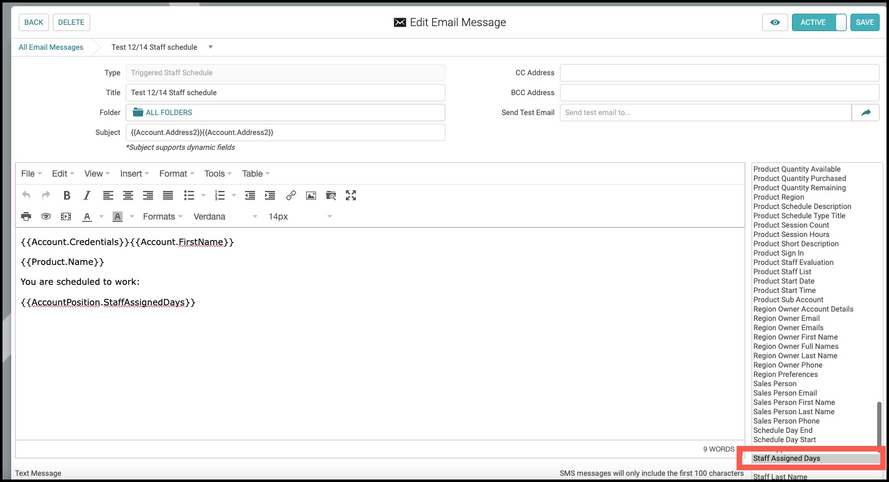
Task: Align text right
Action: (x=148, y=195)
